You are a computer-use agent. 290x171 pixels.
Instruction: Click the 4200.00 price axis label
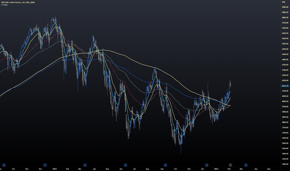pos(285,81)
